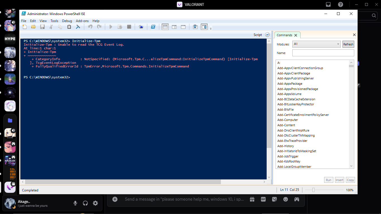381x214 pixels.
Task: Expand the Script pane chevron
Action: pos(267,35)
